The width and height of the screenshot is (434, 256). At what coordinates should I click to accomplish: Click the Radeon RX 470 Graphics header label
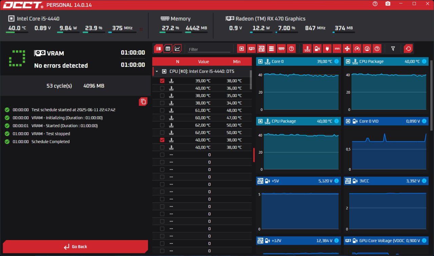point(271,19)
